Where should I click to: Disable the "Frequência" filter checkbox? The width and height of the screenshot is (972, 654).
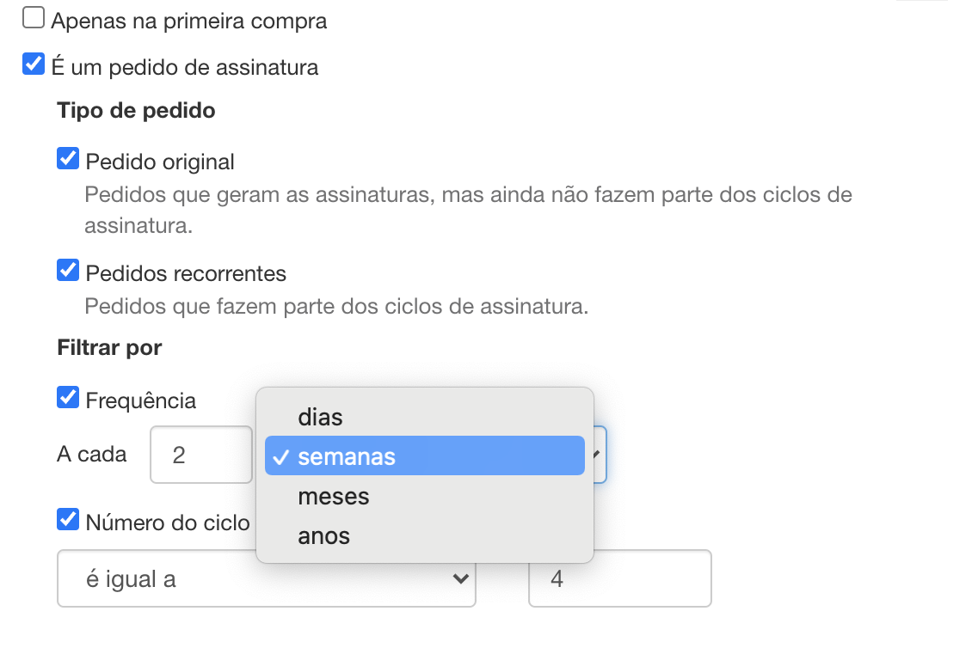(x=67, y=396)
